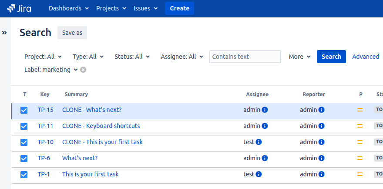This screenshot has width=383, height=189.
Task: Click the blue Search button
Action: point(331,57)
